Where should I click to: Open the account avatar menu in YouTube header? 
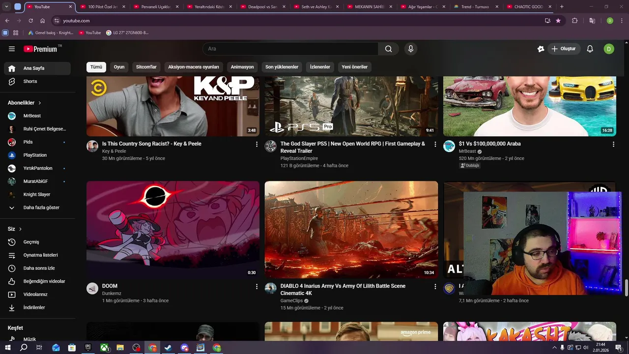(x=609, y=49)
